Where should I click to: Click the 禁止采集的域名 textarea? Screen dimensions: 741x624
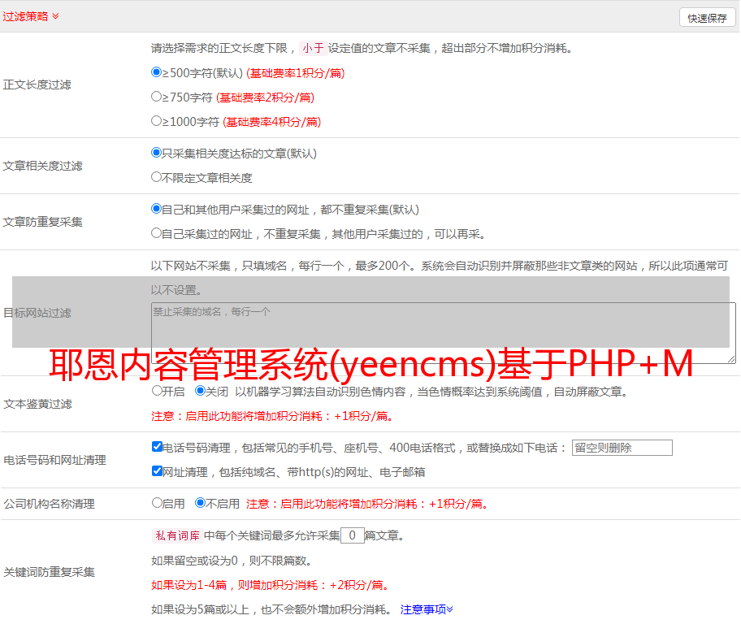pyautogui.click(x=443, y=332)
